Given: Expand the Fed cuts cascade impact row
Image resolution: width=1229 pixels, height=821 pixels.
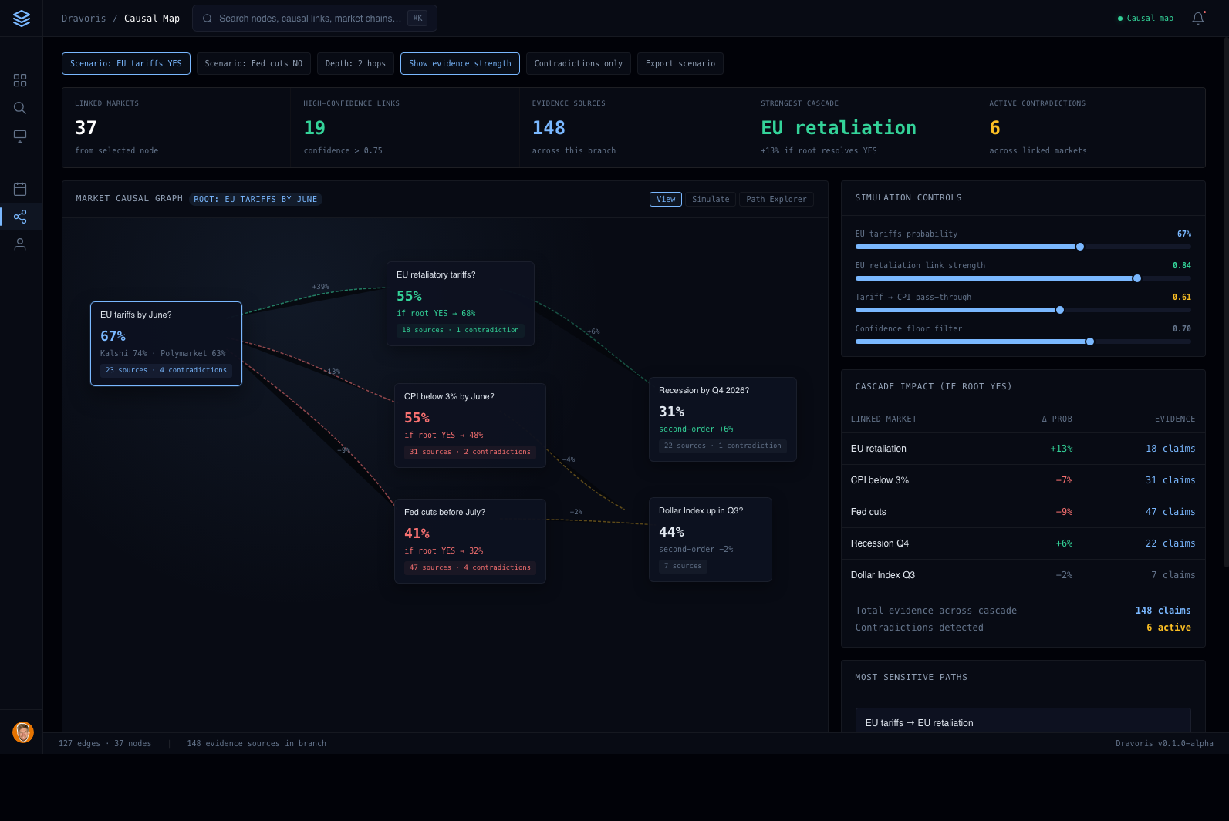Looking at the screenshot, I should pos(1022,512).
